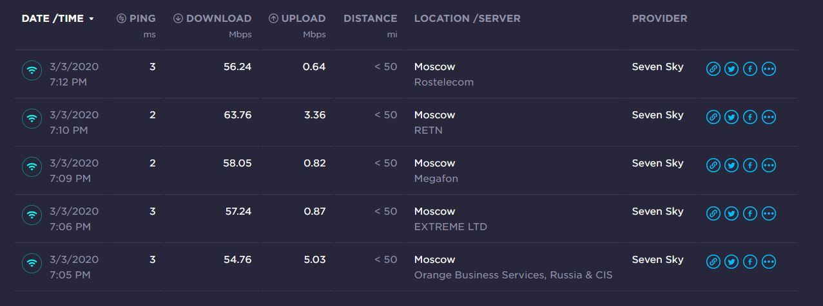Share the 7:10 PM RETN result on Twitter
823x306 pixels.
[x=731, y=117]
